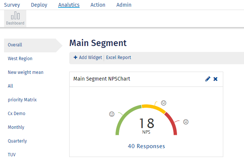Download the Excel Report

(x=118, y=58)
